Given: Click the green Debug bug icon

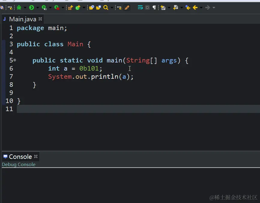Looking at the screenshot, I should click(x=19, y=8).
